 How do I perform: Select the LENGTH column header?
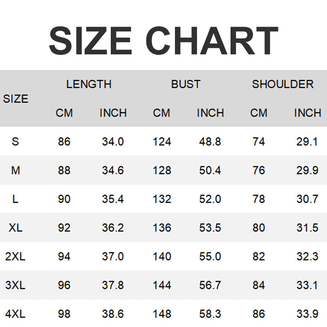coord(89,84)
